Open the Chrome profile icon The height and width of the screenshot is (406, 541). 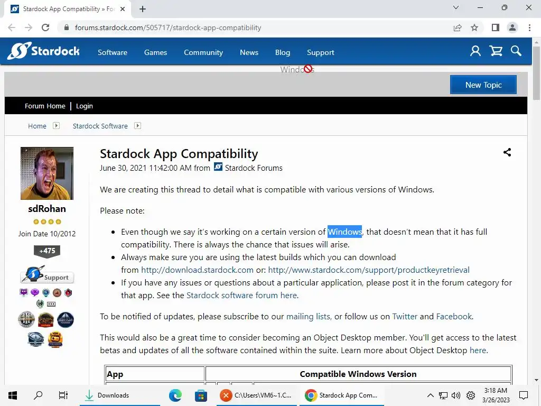512,27
